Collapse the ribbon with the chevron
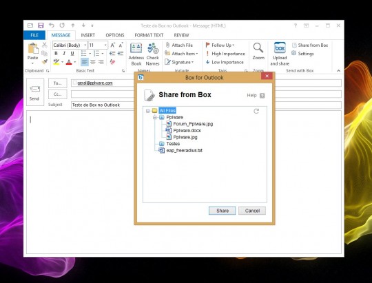 (338, 71)
